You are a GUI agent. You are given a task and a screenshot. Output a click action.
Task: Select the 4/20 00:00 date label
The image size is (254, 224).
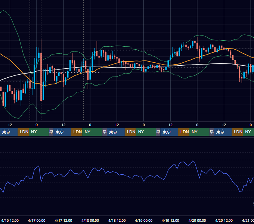(197, 220)
